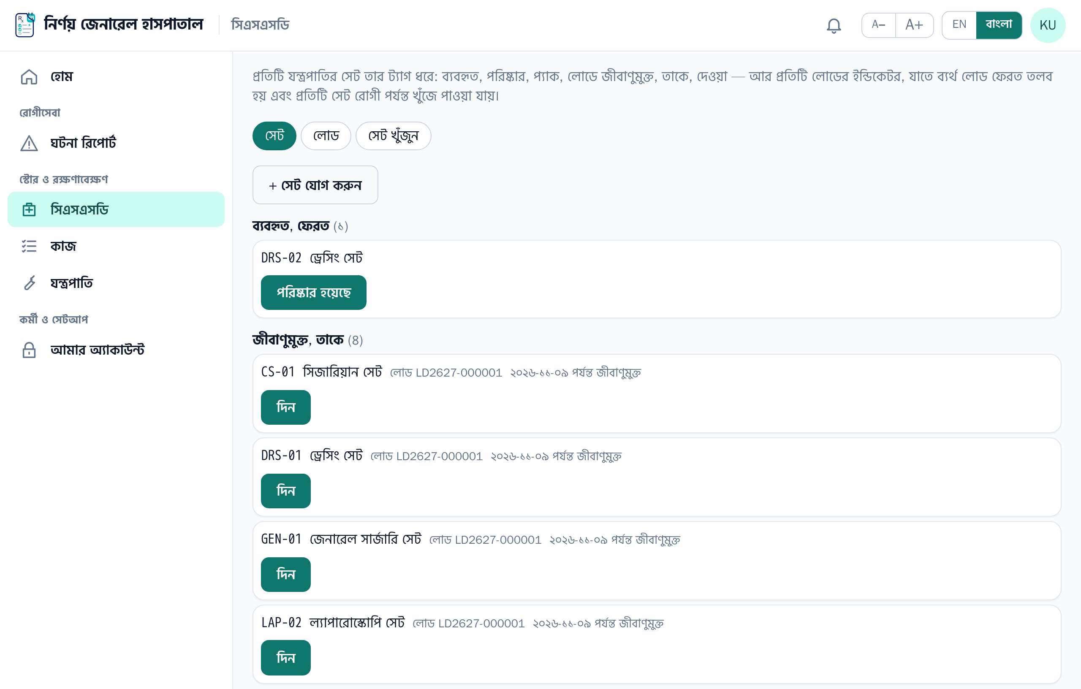Open ঘটনা রিপোর্ট in the sidebar
1081x689 pixels.
pyautogui.click(x=116, y=143)
